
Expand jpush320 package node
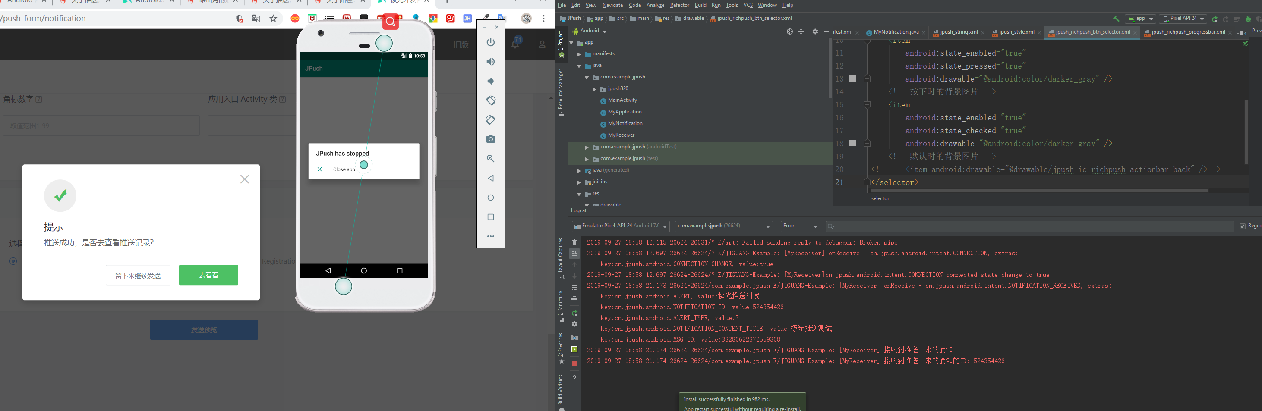[x=595, y=89]
